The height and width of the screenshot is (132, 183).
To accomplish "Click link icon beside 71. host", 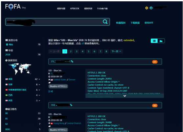I will click(x=72, y=62).
